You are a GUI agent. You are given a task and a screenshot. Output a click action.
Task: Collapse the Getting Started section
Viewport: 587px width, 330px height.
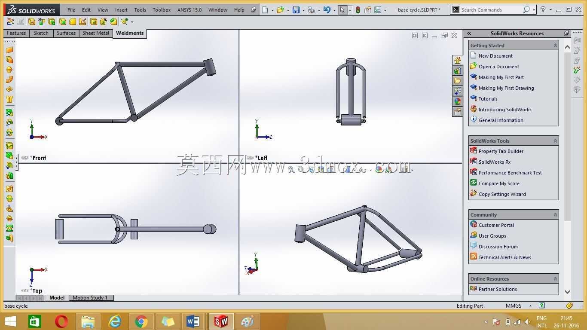coord(555,45)
